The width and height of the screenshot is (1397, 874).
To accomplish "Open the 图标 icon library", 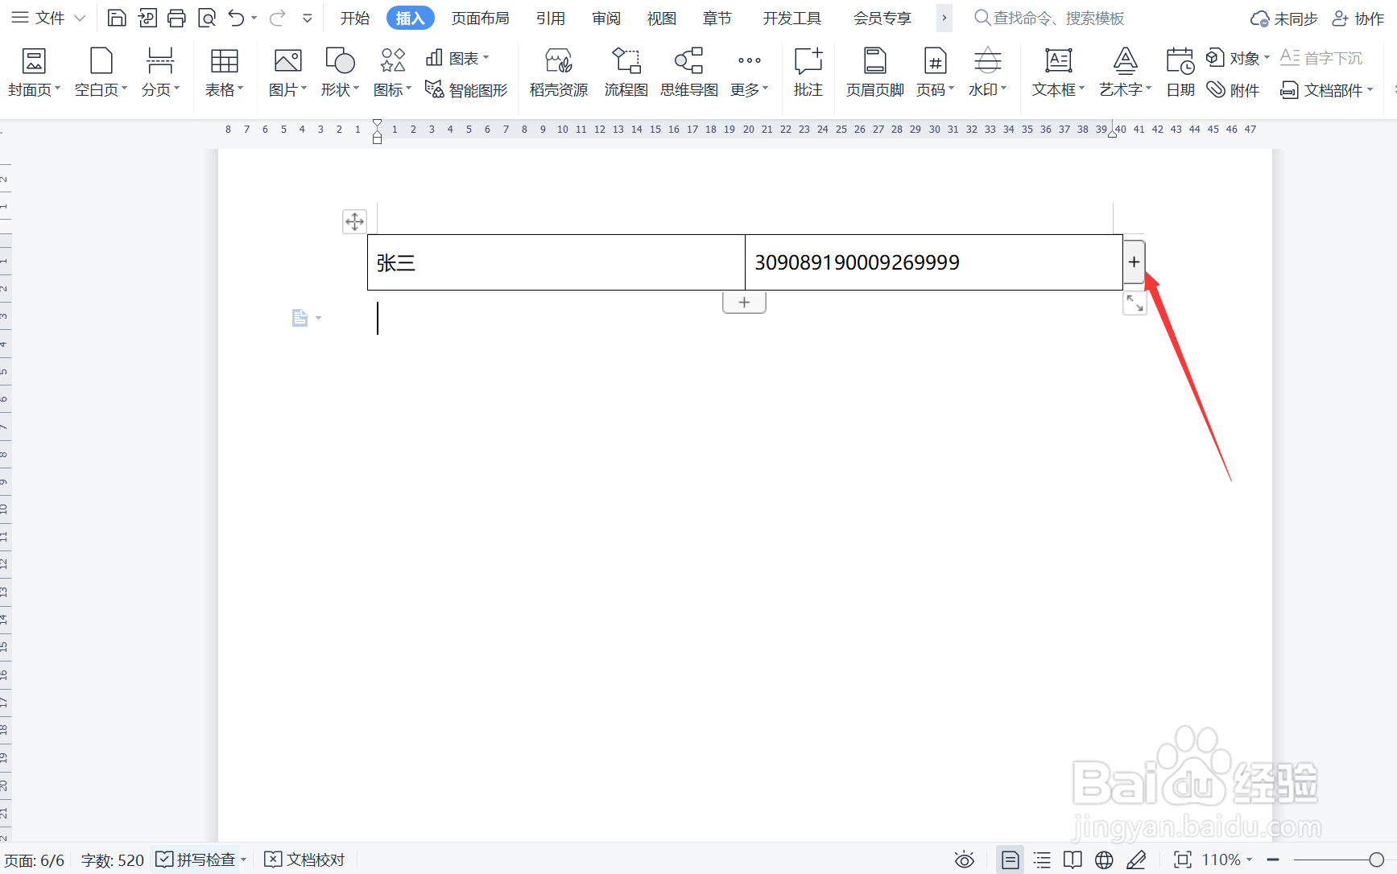I will pyautogui.click(x=392, y=72).
